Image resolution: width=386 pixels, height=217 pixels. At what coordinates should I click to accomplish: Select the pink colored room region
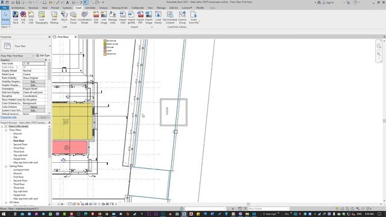coord(70,147)
